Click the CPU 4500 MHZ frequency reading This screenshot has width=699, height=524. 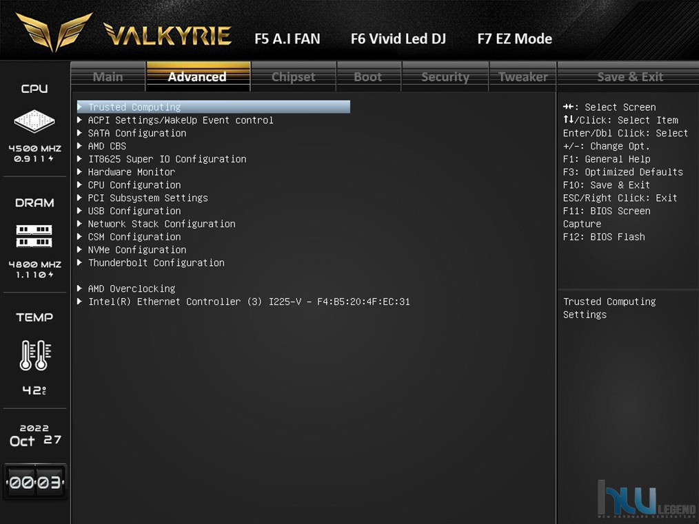(34, 148)
